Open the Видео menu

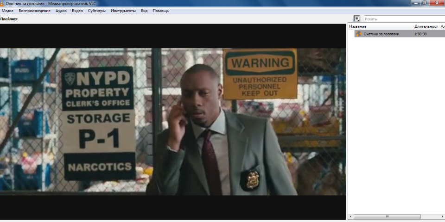(77, 11)
